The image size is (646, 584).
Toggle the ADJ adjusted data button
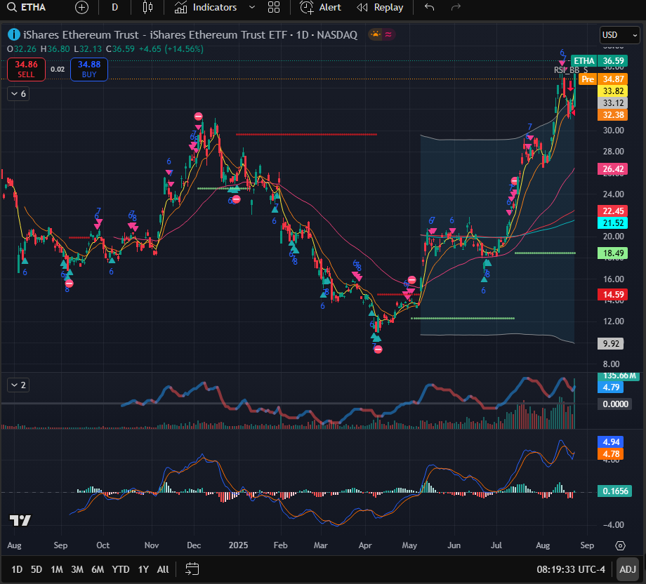tap(627, 569)
